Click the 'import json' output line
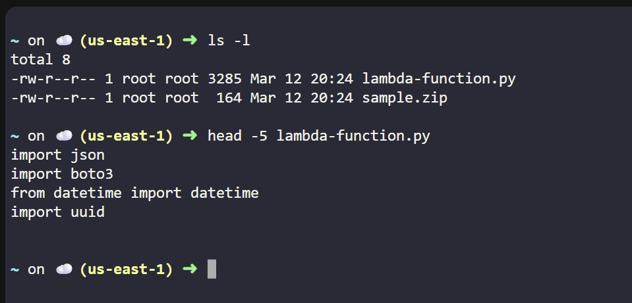The width and height of the screenshot is (632, 303). 58,155
